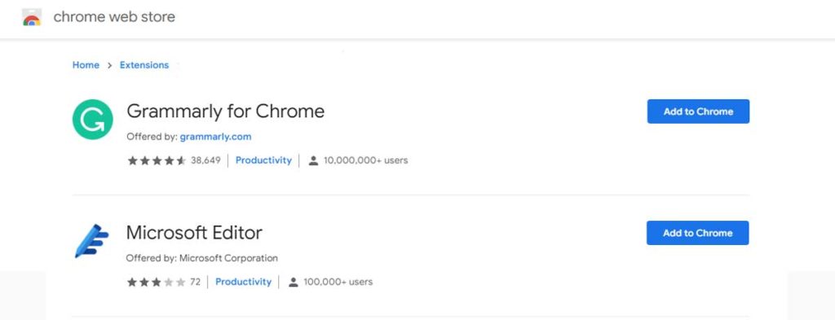Visit the grammarly.com publisher link
835x320 pixels.
(215, 137)
